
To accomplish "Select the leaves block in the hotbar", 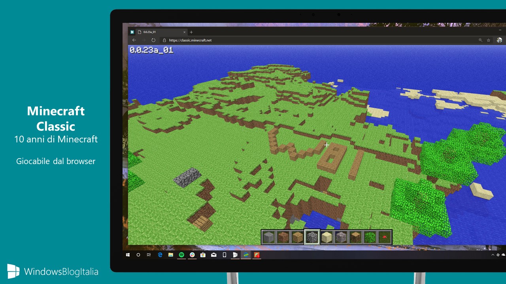I will [370, 237].
